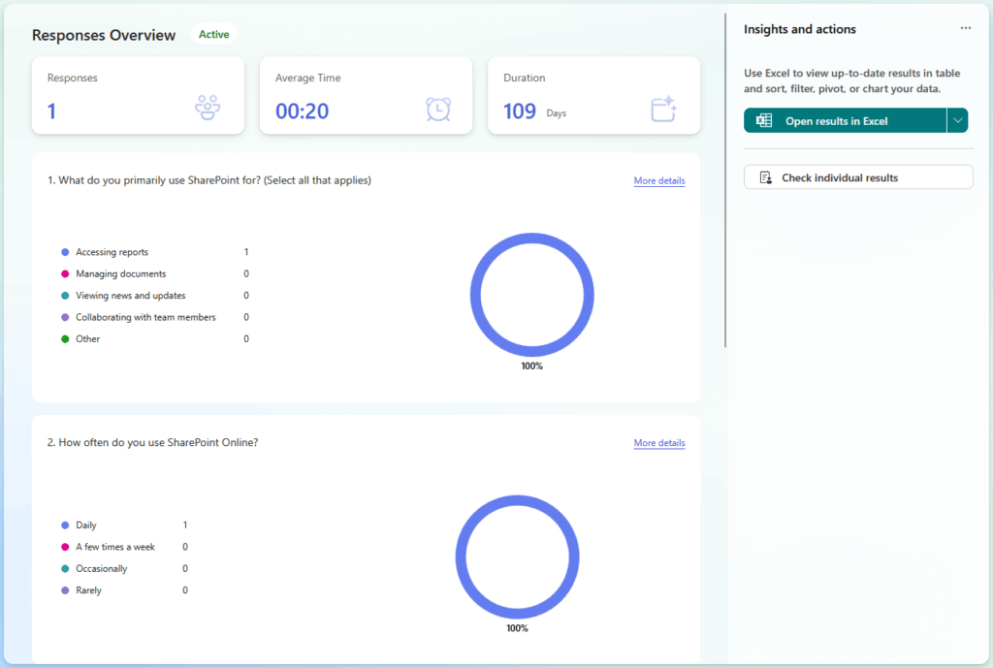The width and height of the screenshot is (993, 668).
Task: Click the Other legend label in question 1
Action: click(x=88, y=338)
